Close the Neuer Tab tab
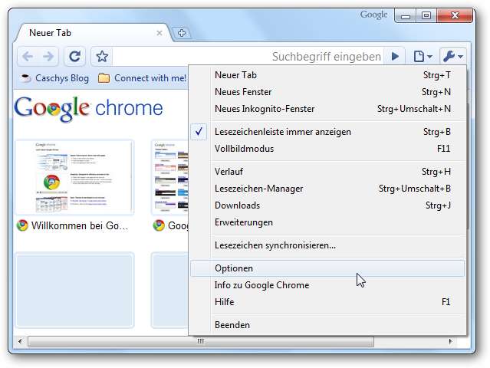The image size is (490, 368). pos(159,33)
